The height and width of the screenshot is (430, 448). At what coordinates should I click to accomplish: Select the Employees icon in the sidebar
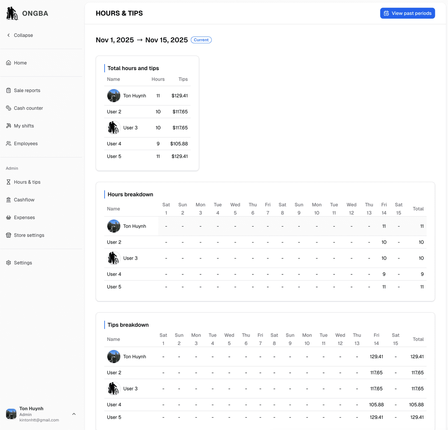[8, 143]
